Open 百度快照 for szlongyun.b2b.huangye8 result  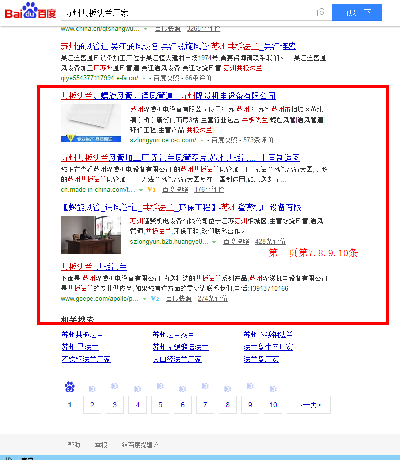[236, 241]
